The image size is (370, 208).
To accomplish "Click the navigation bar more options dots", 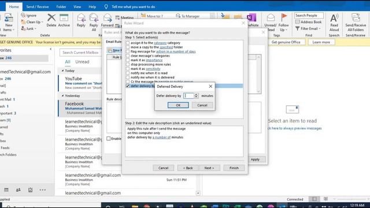I will 43,190.
